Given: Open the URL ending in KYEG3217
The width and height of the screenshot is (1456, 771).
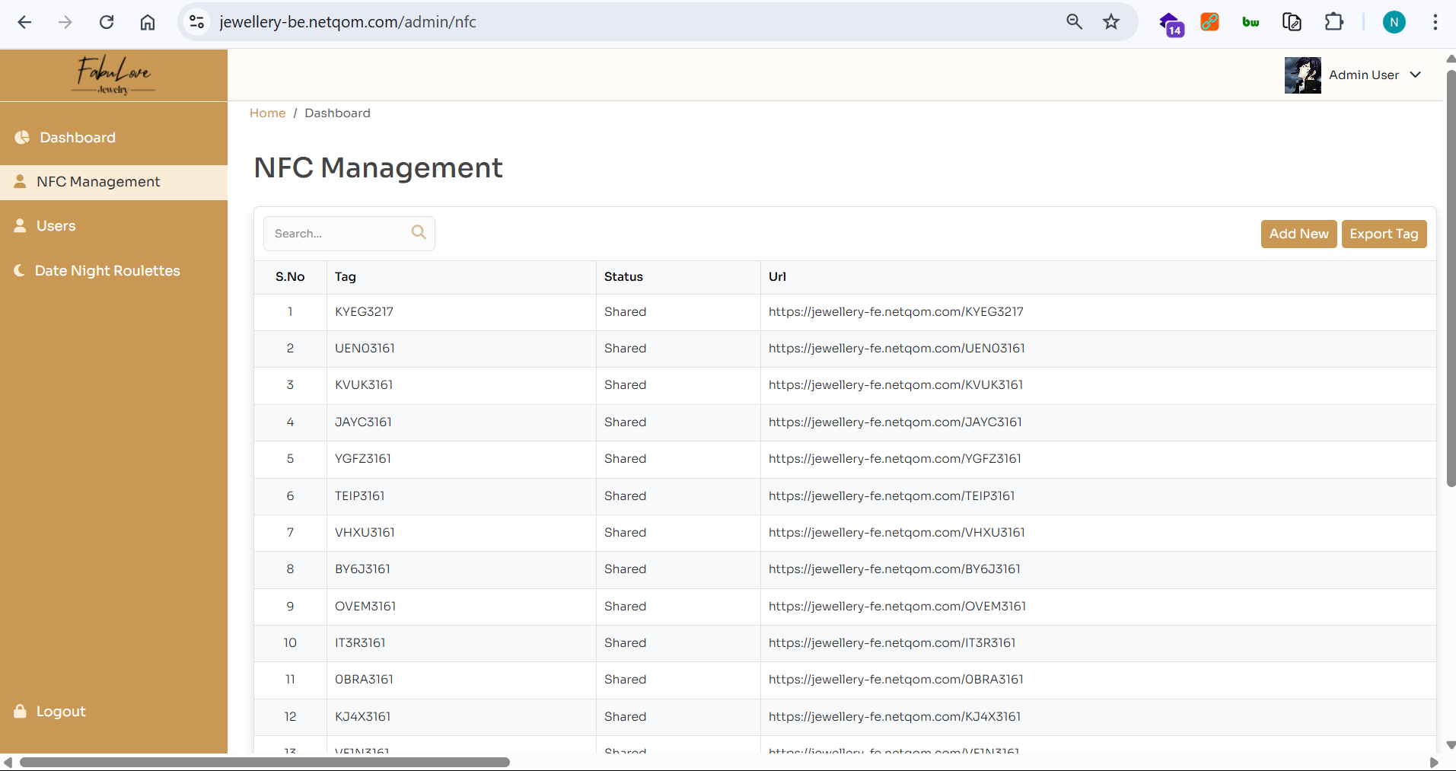Looking at the screenshot, I should coord(896,311).
